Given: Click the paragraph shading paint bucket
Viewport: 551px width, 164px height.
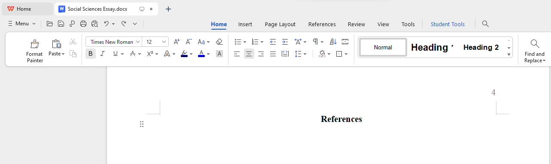Looking at the screenshot, I should (x=322, y=54).
